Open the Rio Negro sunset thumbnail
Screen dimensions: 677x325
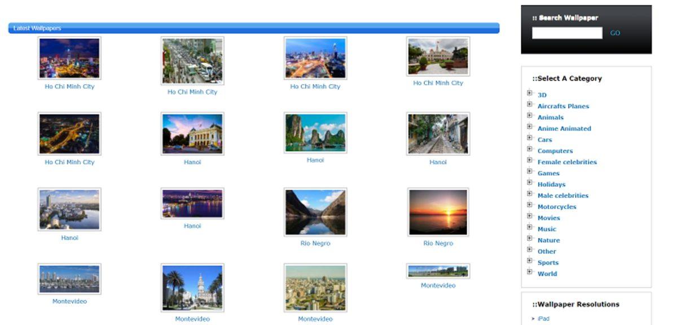(438, 212)
